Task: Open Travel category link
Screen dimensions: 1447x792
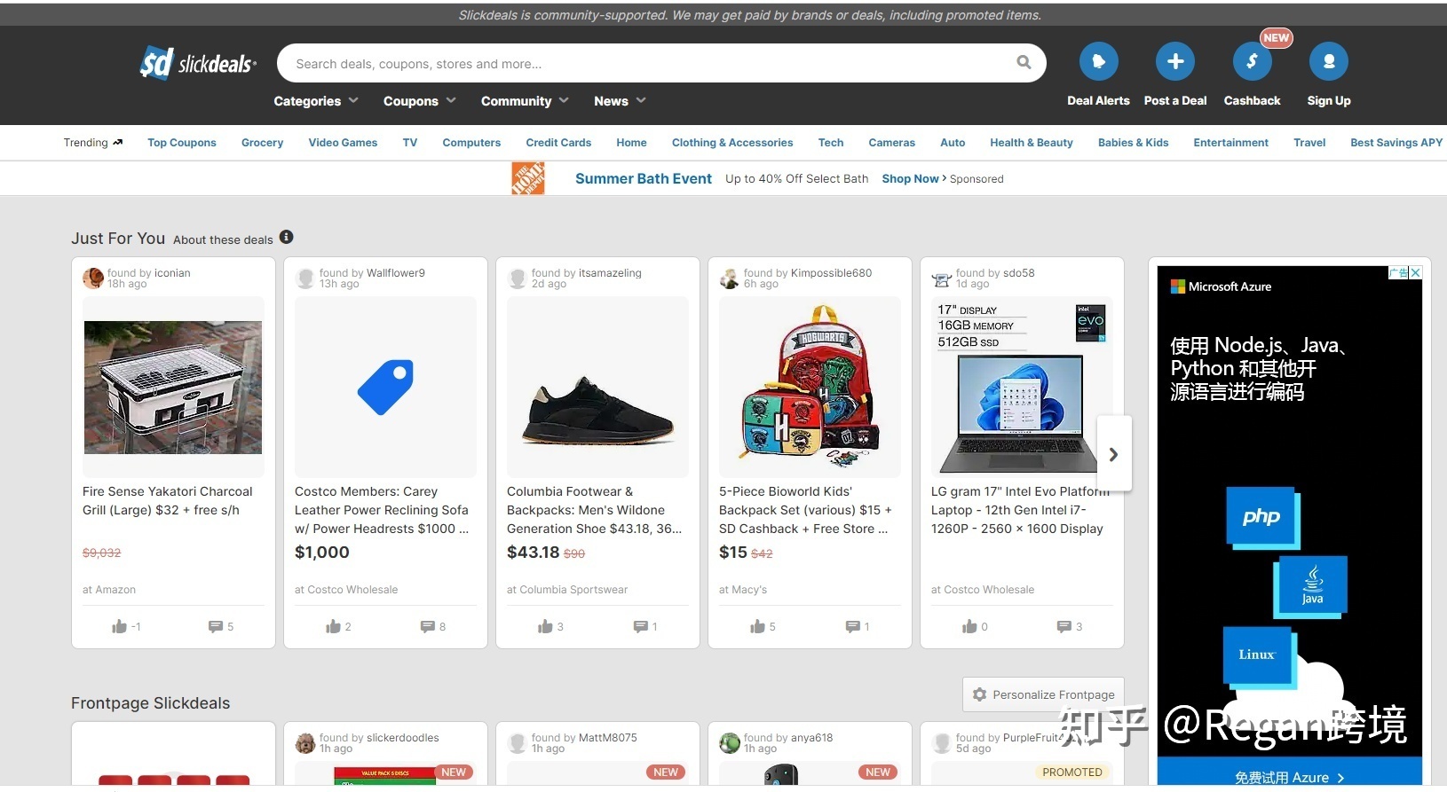Action: pyautogui.click(x=1309, y=143)
